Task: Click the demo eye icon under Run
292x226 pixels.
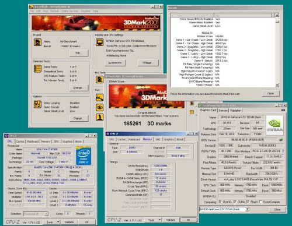Action: 99,107
